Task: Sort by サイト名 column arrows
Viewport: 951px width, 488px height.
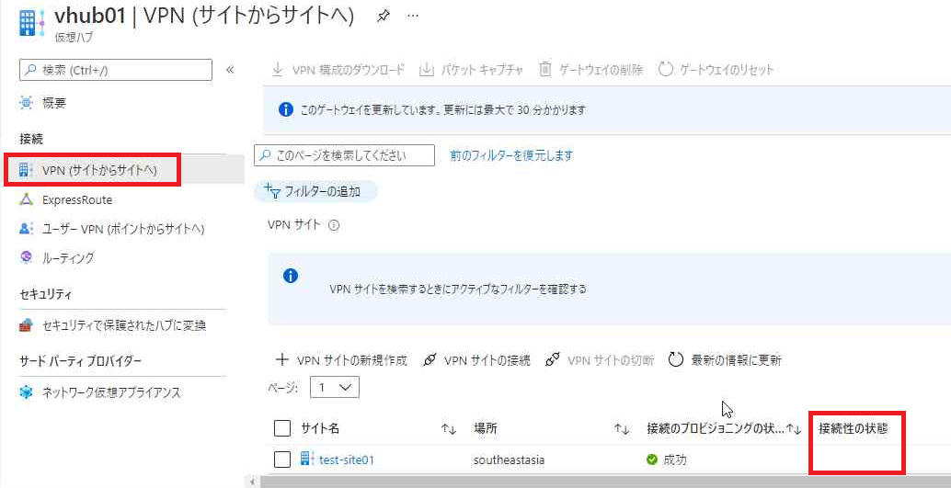Action: (x=449, y=428)
